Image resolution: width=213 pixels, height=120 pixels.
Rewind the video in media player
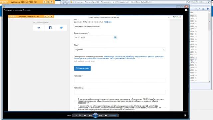click(90, 115)
